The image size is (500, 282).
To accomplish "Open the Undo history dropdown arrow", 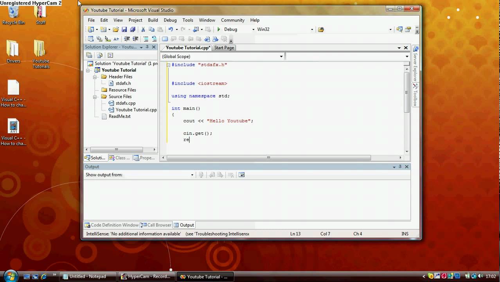I will click(x=176, y=29).
